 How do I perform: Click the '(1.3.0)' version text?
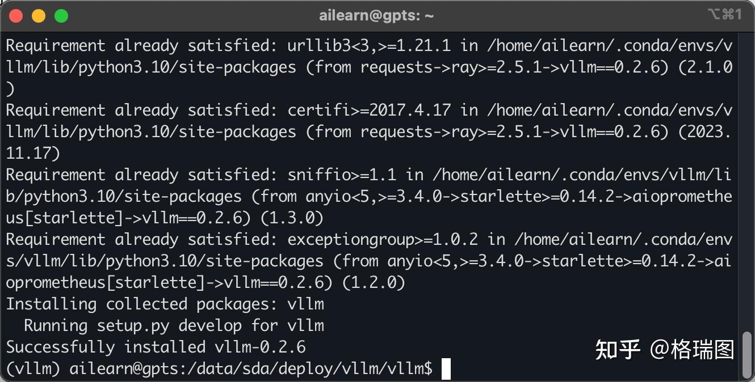[x=292, y=218]
